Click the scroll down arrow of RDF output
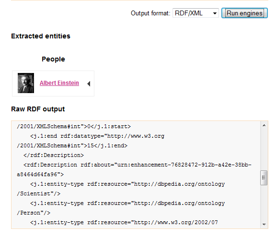 (264, 224)
